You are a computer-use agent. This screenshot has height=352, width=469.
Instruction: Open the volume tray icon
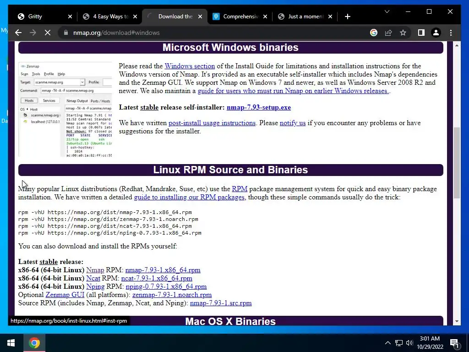409,343
